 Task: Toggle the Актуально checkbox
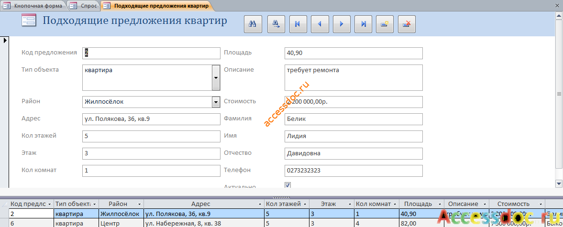[x=287, y=185]
